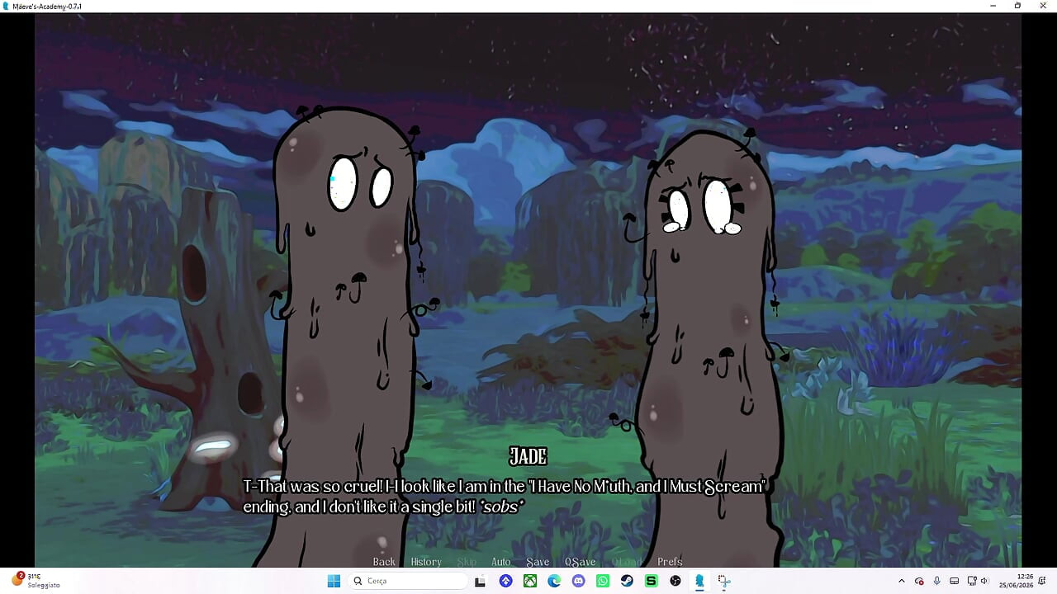The image size is (1057, 594).
Task: Click the Back button in quick menu
Action: pos(384,562)
